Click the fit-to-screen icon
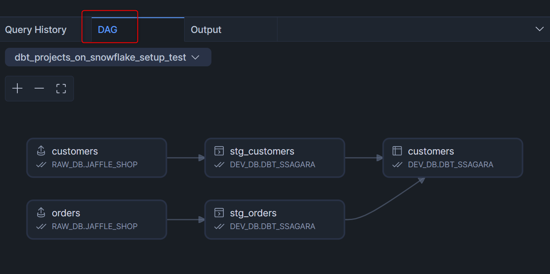 [x=61, y=88]
